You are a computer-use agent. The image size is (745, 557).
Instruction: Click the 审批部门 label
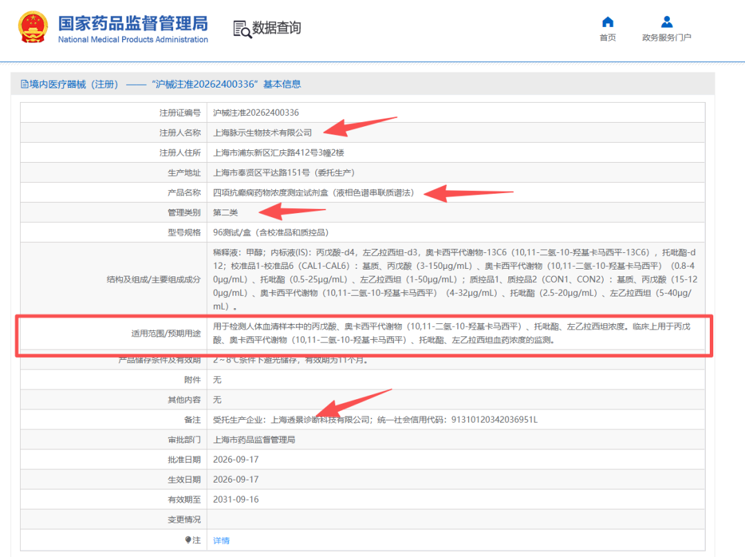pos(184,439)
